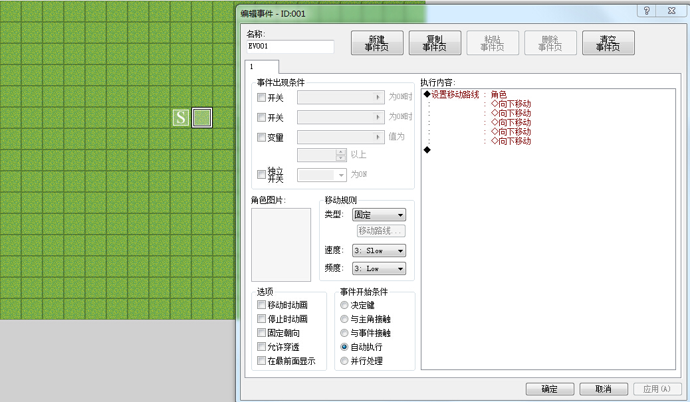This screenshot has height=402, width=690.
Task: Select the S start position tile on map
Action: [180, 118]
